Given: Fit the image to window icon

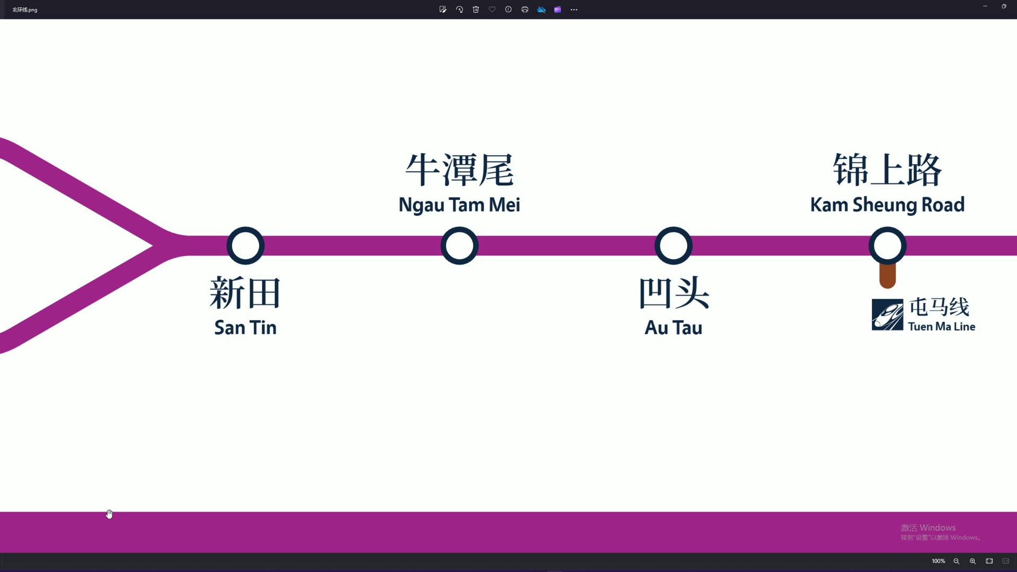Looking at the screenshot, I should [x=989, y=561].
